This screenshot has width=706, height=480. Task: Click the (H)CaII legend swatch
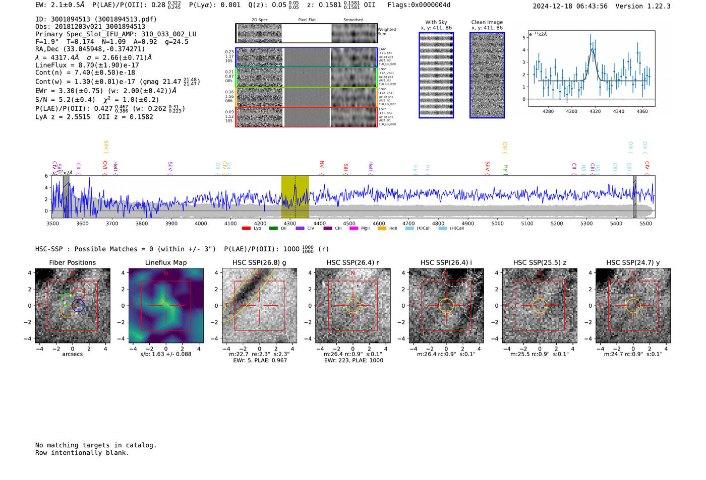pos(443,229)
